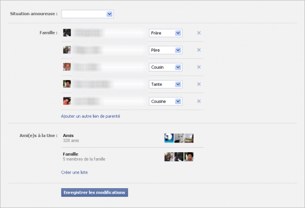Select the Famille featured list row

tap(71, 153)
